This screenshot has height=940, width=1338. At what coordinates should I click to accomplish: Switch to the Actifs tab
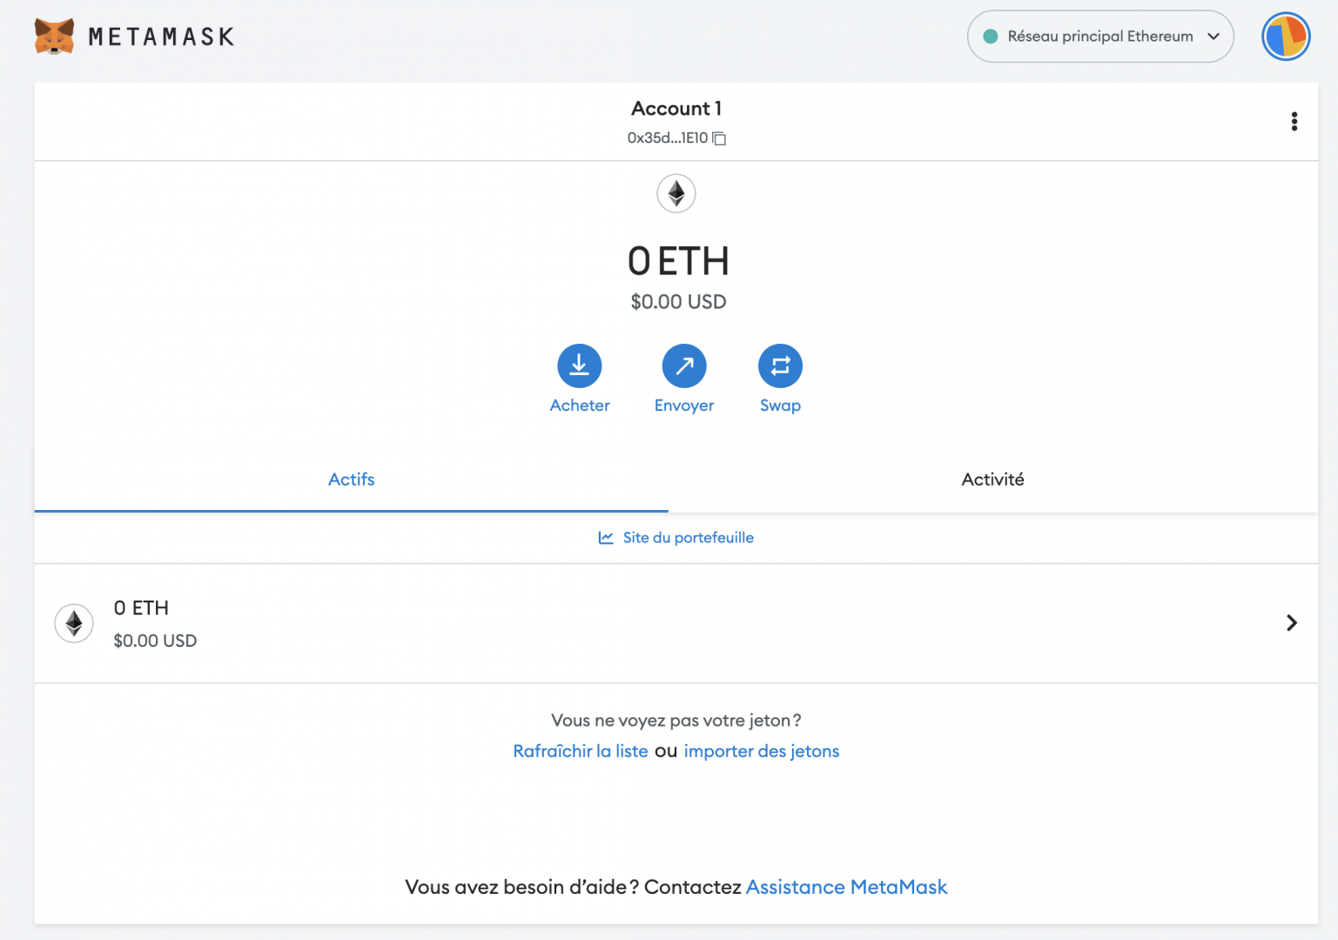[x=352, y=480]
